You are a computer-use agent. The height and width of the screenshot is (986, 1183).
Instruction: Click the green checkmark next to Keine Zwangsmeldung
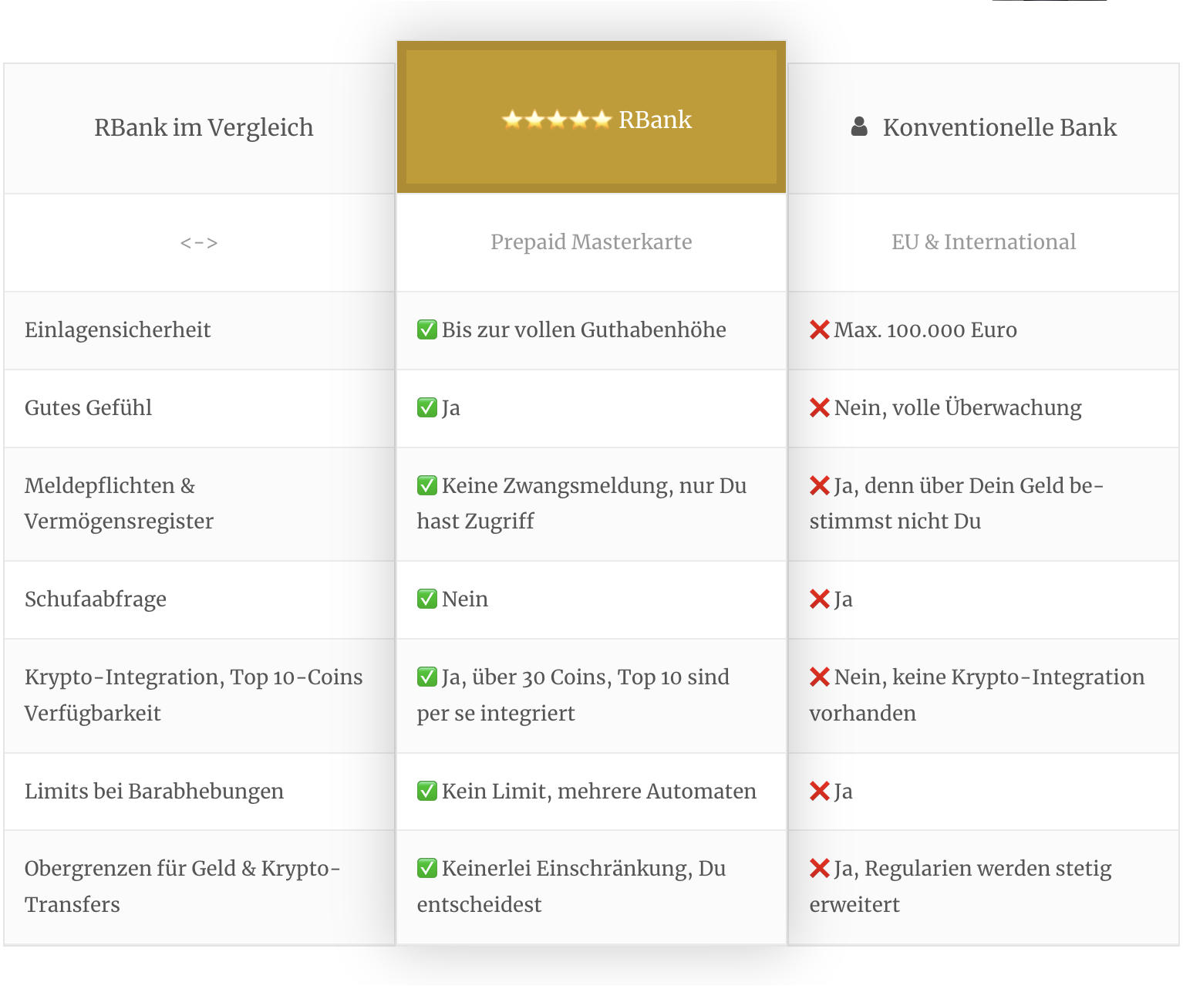[427, 485]
